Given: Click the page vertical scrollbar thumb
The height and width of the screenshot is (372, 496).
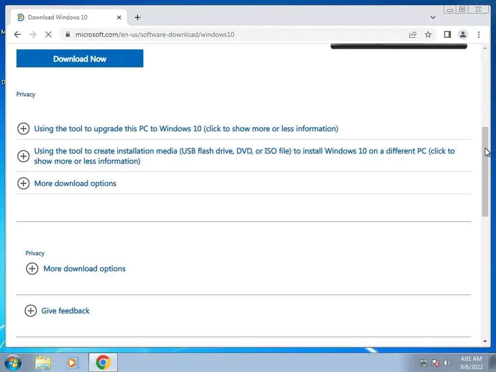Looking at the screenshot, I should pyautogui.click(x=485, y=171).
